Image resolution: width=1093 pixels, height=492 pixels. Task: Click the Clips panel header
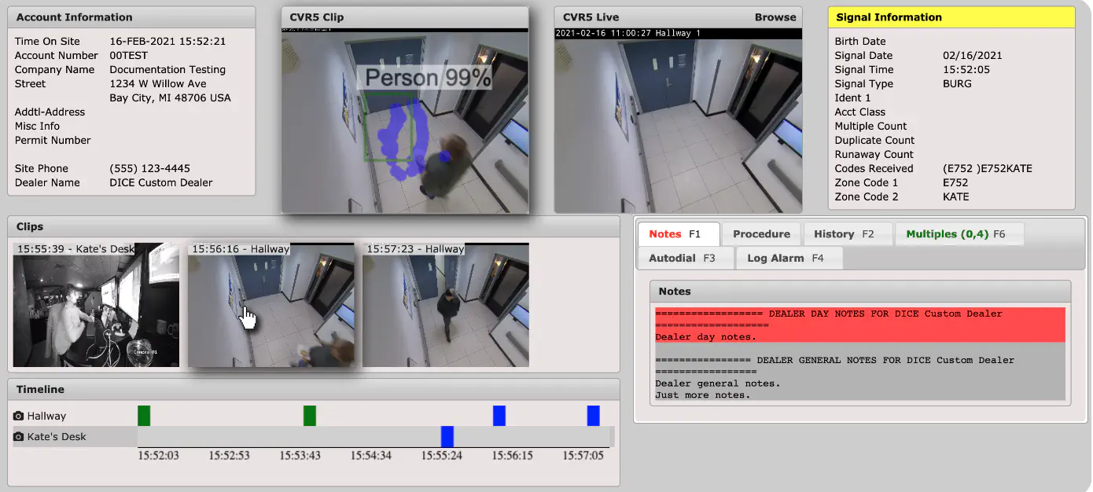coord(314,226)
